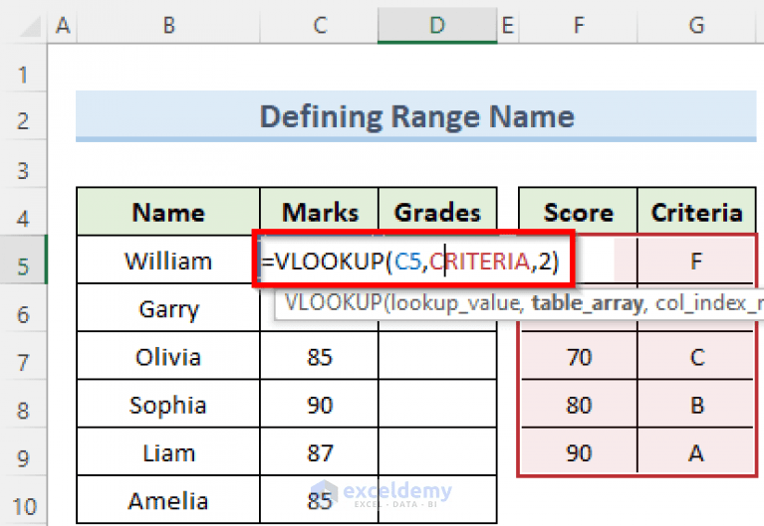The image size is (764, 526).
Task: Click 'table_array' in the VLOOKUP tooltip
Action: [587, 303]
